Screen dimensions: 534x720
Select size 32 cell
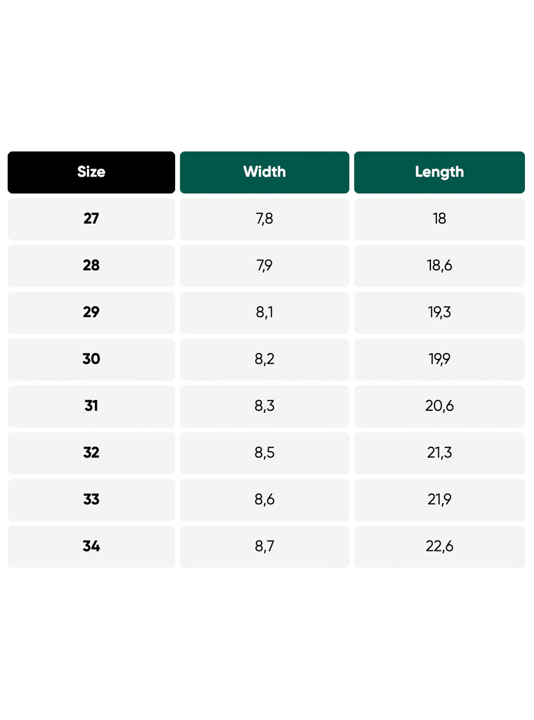[91, 453]
